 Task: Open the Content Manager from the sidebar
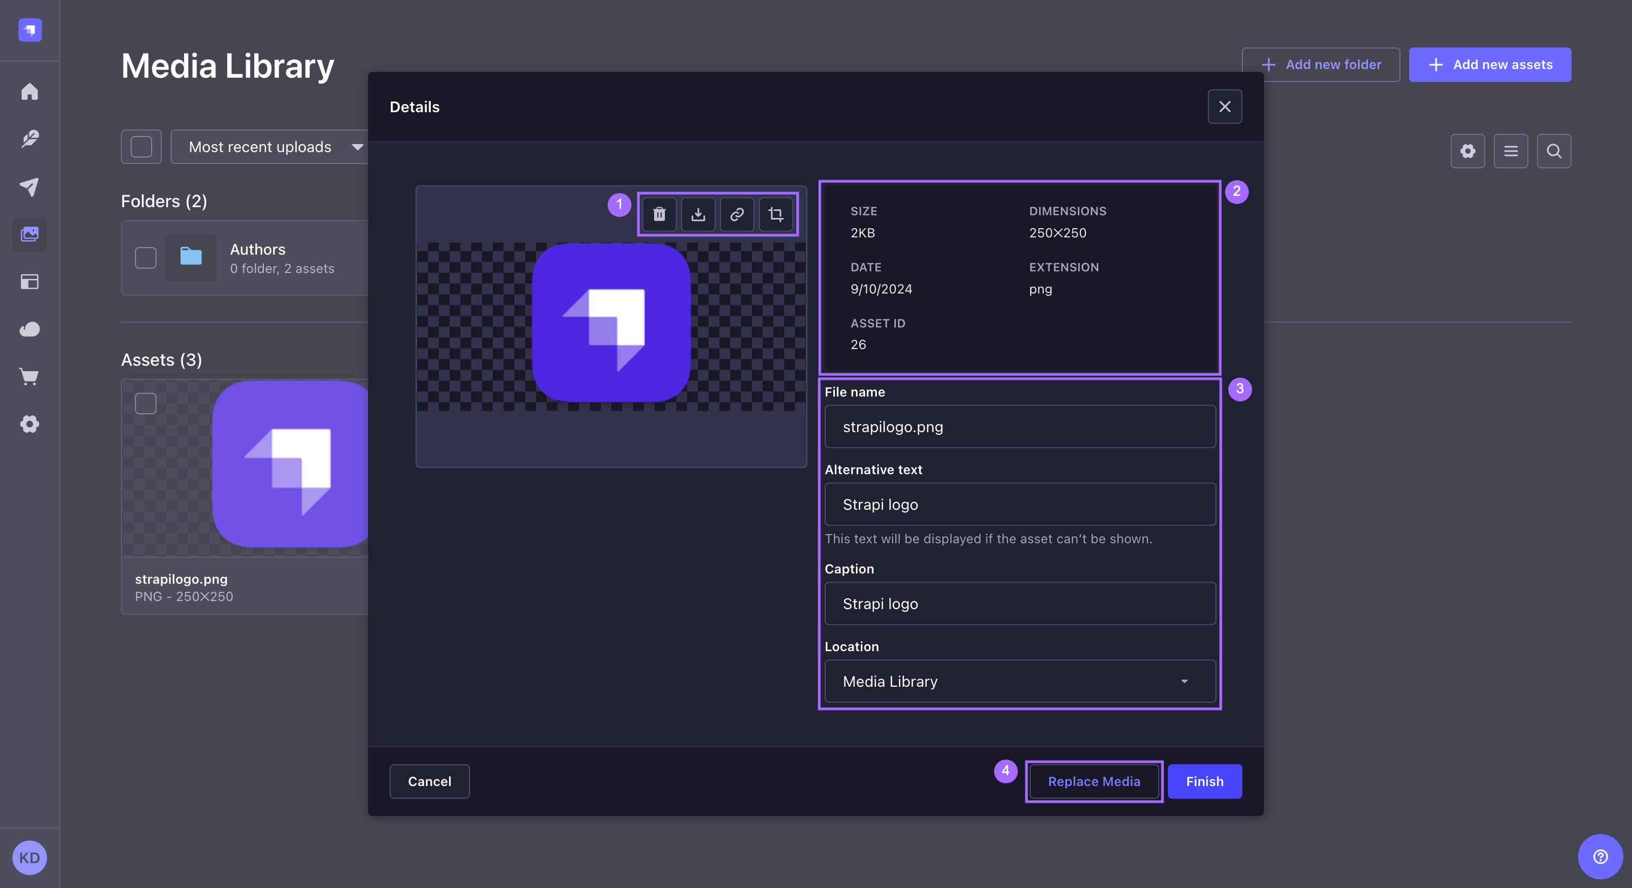click(x=30, y=139)
